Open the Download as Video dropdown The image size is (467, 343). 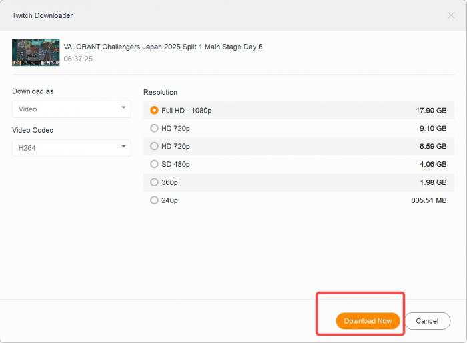point(71,109)
